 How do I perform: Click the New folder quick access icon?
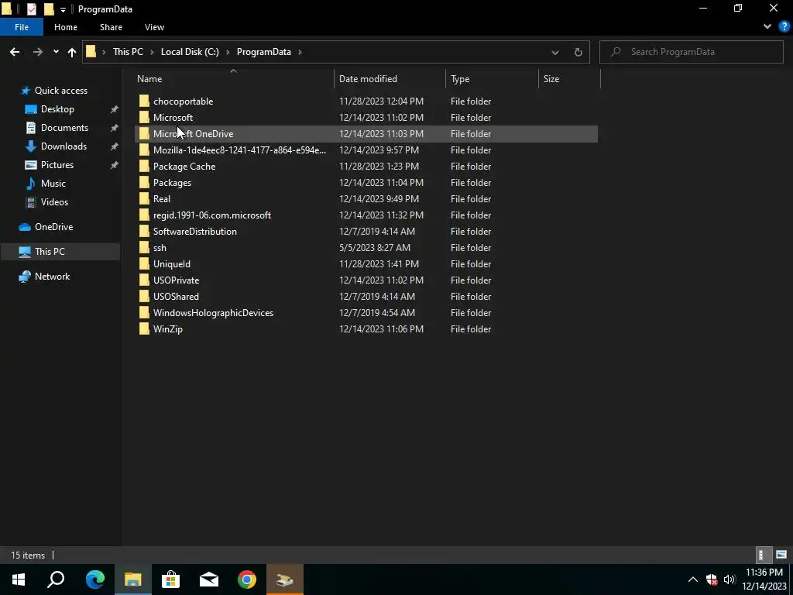[x=49, y=9]
